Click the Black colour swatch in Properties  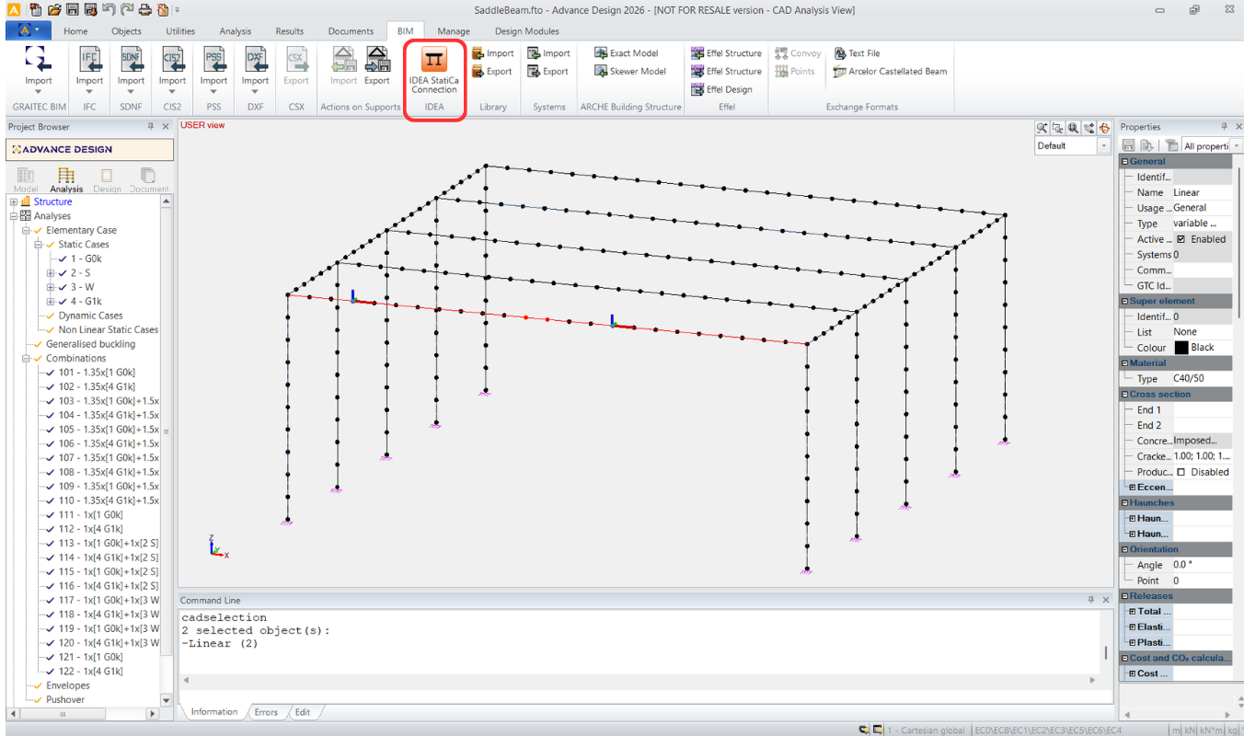[1181, 348]
